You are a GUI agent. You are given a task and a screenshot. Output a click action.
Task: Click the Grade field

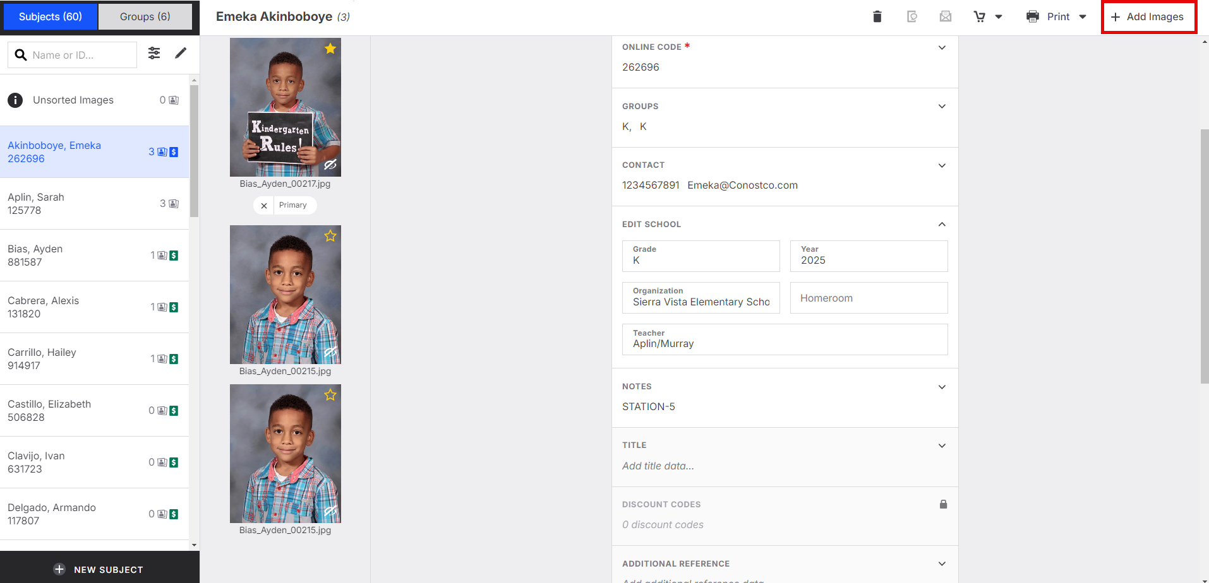tap(701, 256)
